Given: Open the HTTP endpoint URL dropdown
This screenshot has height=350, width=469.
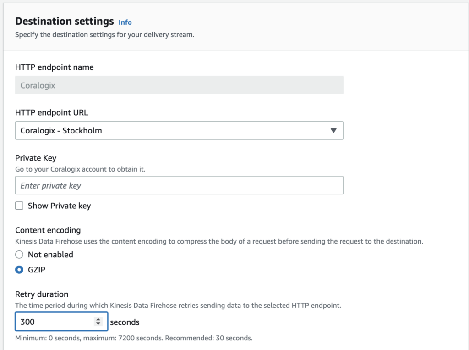Looking at the screenshot, I should click(179, 130).
